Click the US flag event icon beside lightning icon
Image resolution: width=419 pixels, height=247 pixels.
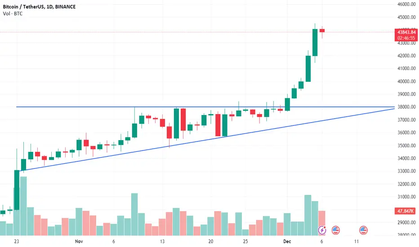(336, 230)
